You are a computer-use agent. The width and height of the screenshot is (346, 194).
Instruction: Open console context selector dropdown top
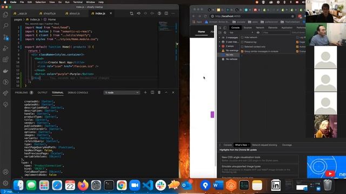tap(241, 32)
